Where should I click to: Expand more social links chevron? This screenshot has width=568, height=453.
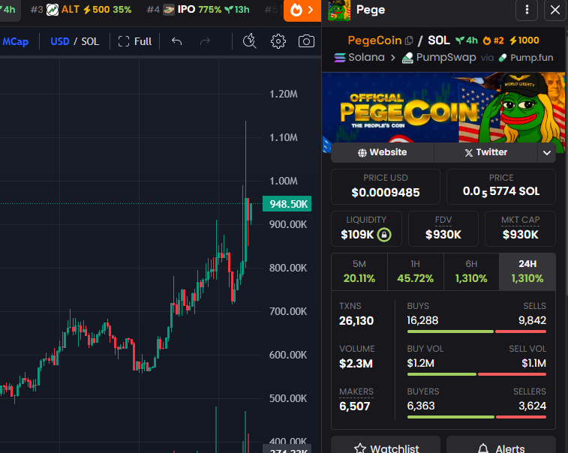click(x=547, y=152)
